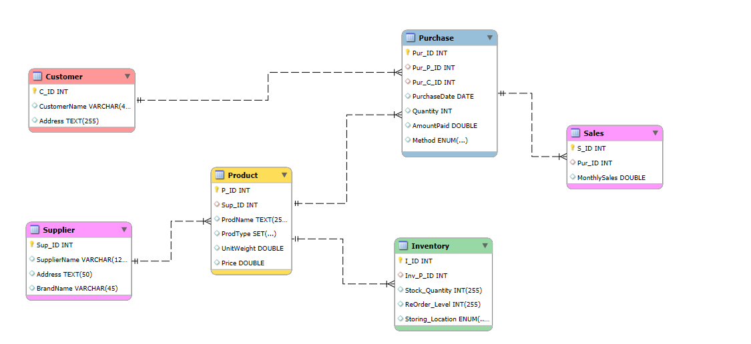Click the P_ID primary key icon in Product

point(217,190)
